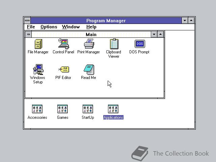Open the Read Me notepad icon

point(89,70)
